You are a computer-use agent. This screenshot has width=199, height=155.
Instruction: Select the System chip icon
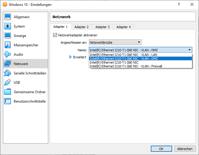(x=8, y=26)
